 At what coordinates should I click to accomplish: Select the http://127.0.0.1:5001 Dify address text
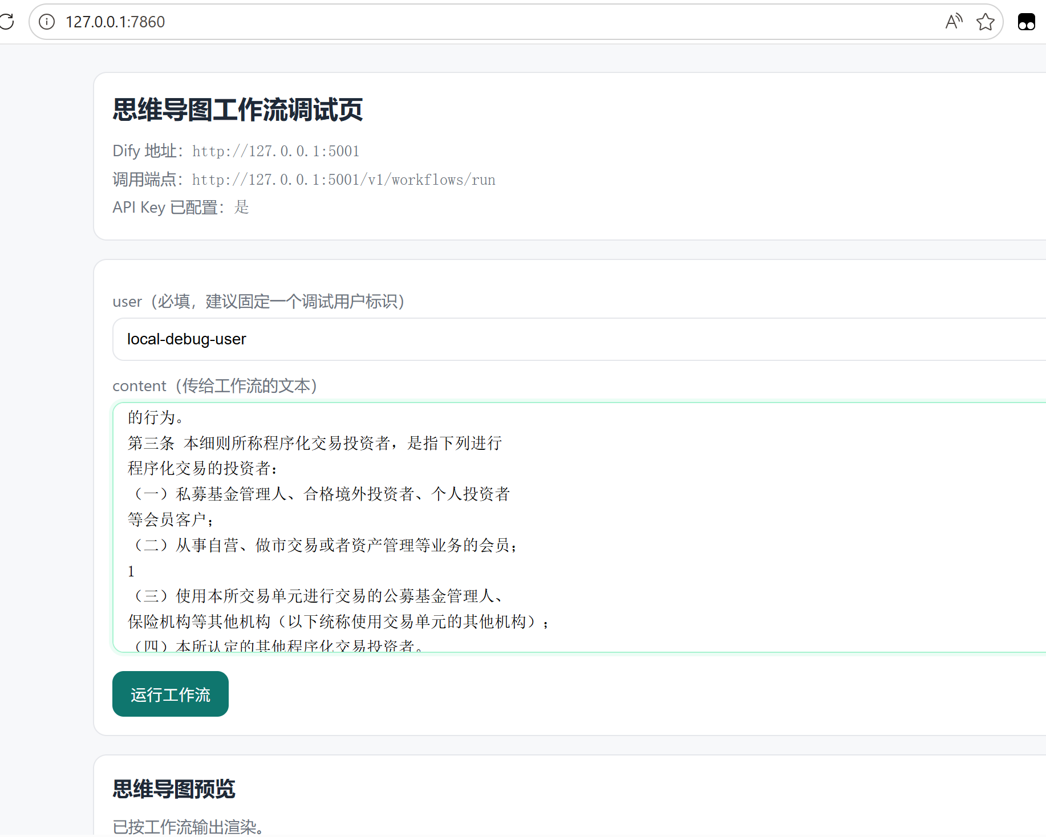pyautogui.click(x=276, y=151)
